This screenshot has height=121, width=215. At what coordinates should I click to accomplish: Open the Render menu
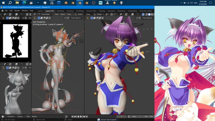tap(17, 11)
